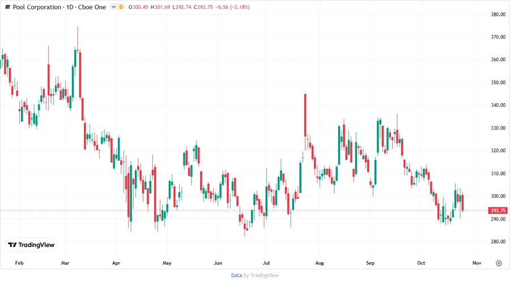Click the Sep label on time axis

coord(370,263)
